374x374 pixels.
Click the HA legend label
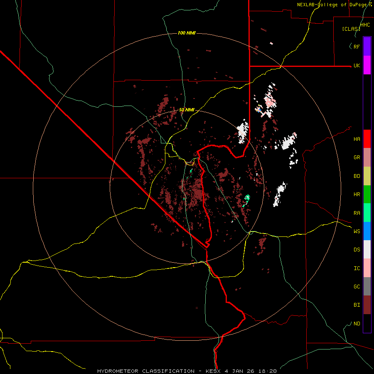point(357,139)
